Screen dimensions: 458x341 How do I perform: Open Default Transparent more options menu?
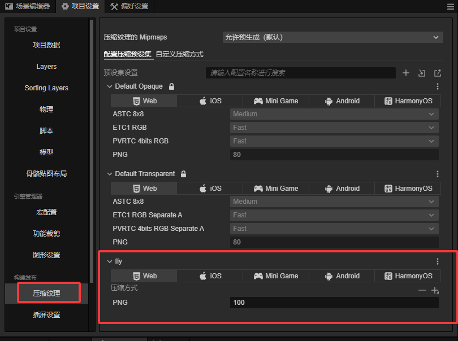tap(437, 174)
